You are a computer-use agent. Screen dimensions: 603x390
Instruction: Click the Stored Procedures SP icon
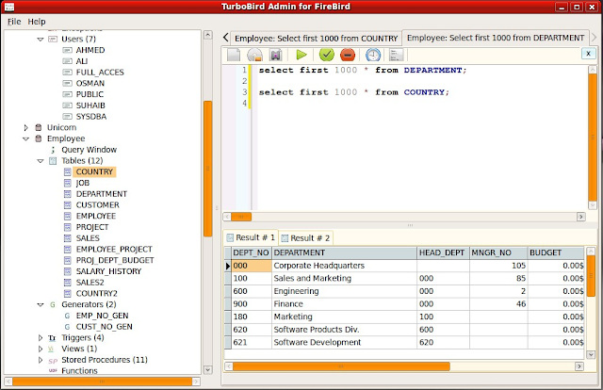pos(53,361)
